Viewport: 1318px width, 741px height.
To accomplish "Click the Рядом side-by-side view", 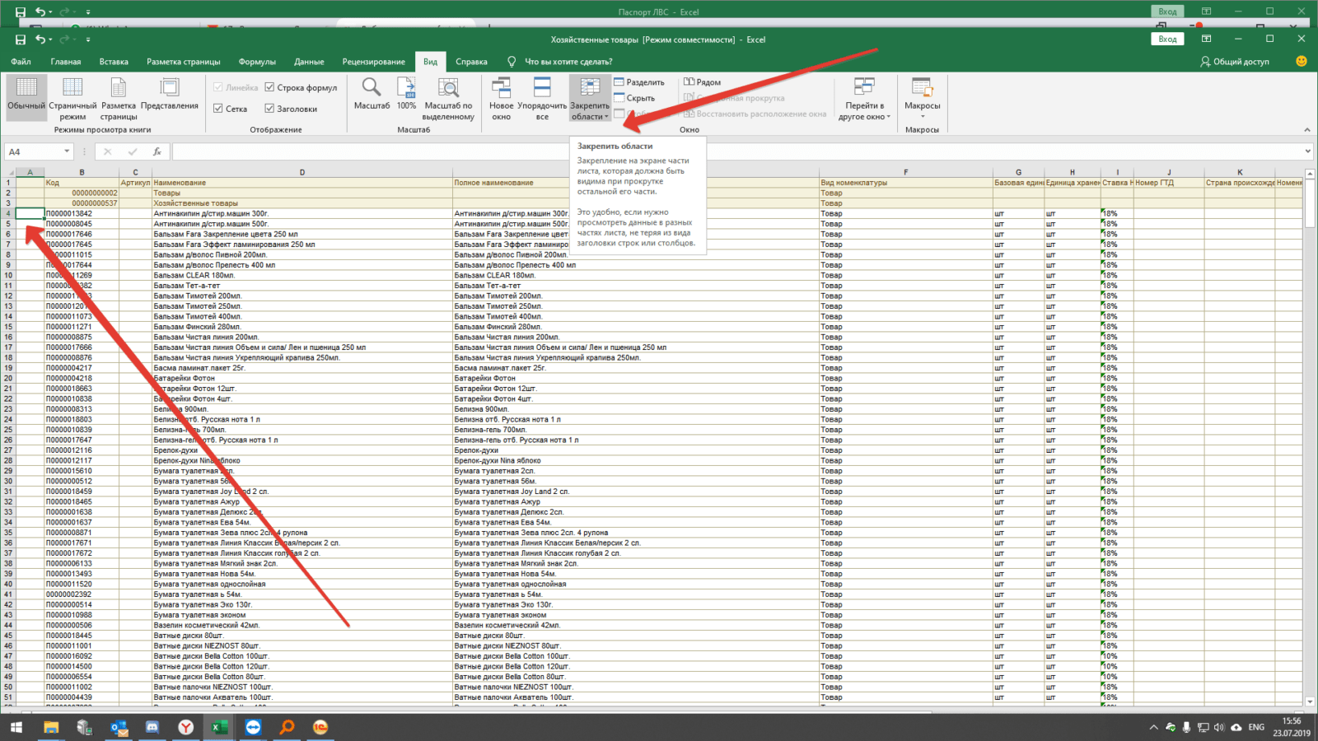I will pos(703,82).
